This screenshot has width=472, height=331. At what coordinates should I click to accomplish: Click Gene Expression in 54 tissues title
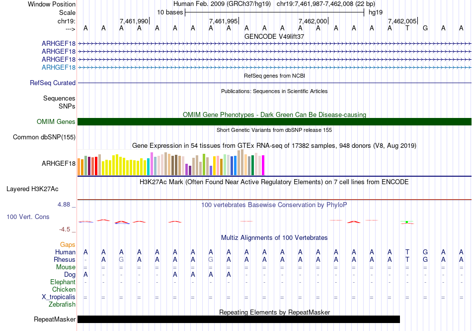[x=274, y=146]
